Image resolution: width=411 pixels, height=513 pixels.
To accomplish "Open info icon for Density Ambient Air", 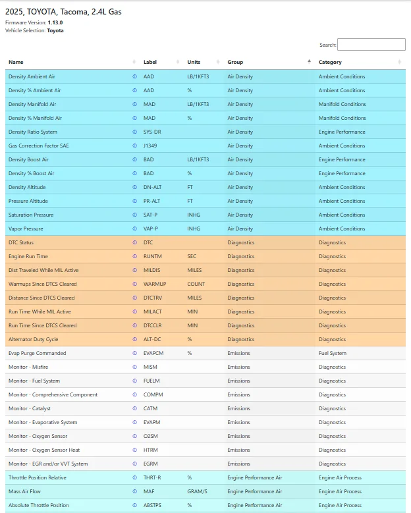I will coord(134,76).
